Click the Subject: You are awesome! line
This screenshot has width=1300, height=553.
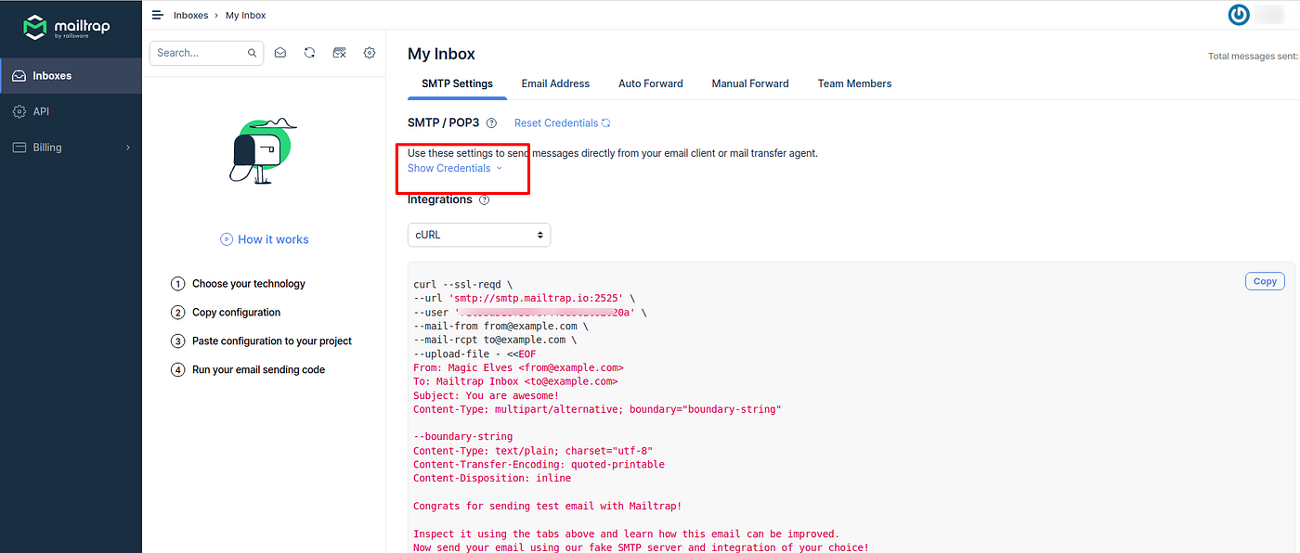(486, 395)
